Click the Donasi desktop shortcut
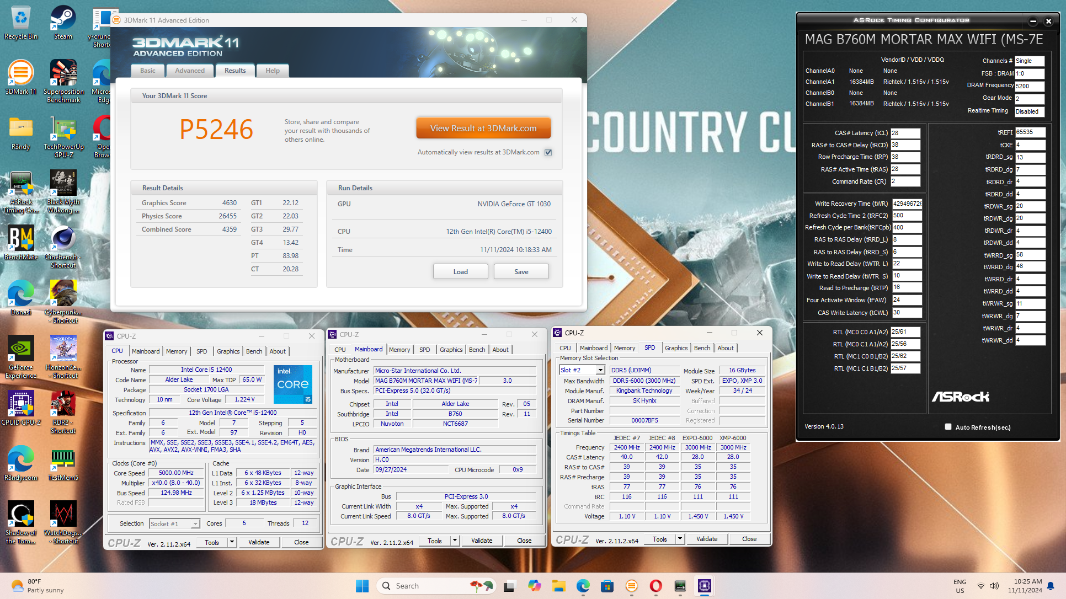The height and width of the screenshot is (599, 1066). 21,298
